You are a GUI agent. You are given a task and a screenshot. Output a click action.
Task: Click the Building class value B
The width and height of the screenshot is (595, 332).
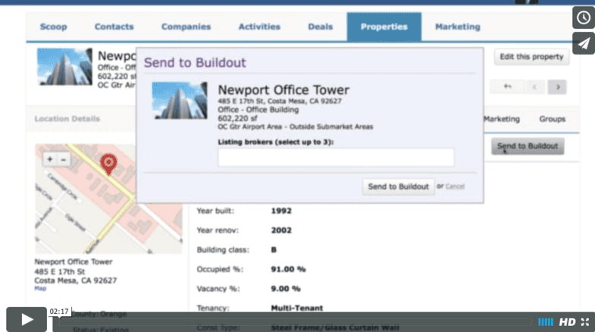pos(274,249)
